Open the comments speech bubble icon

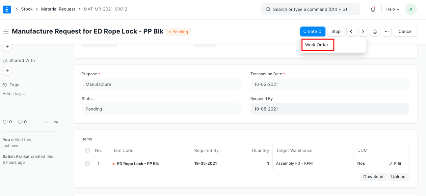20,122
